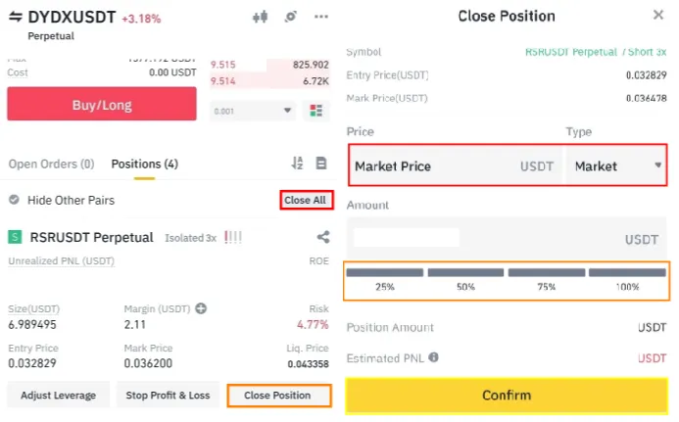
Task: Open the 0.001 order book precision dropdown
Action: 253,111
